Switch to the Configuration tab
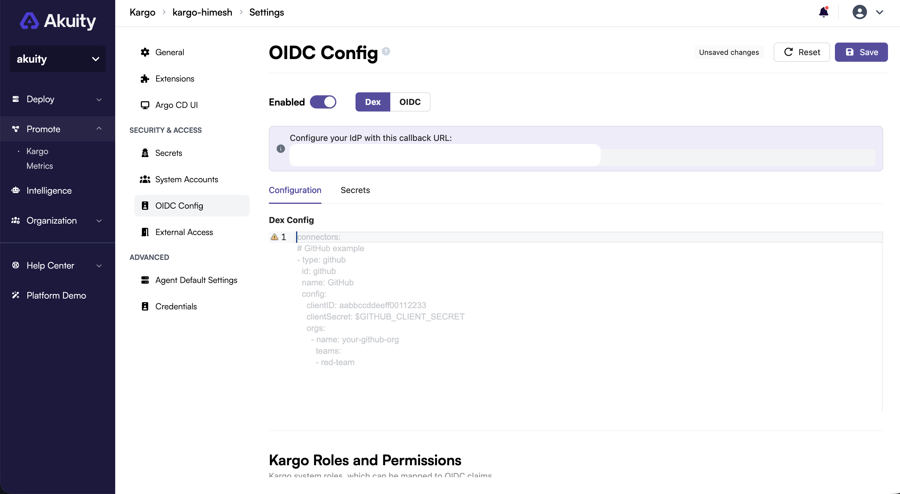 tap(295, 190)
